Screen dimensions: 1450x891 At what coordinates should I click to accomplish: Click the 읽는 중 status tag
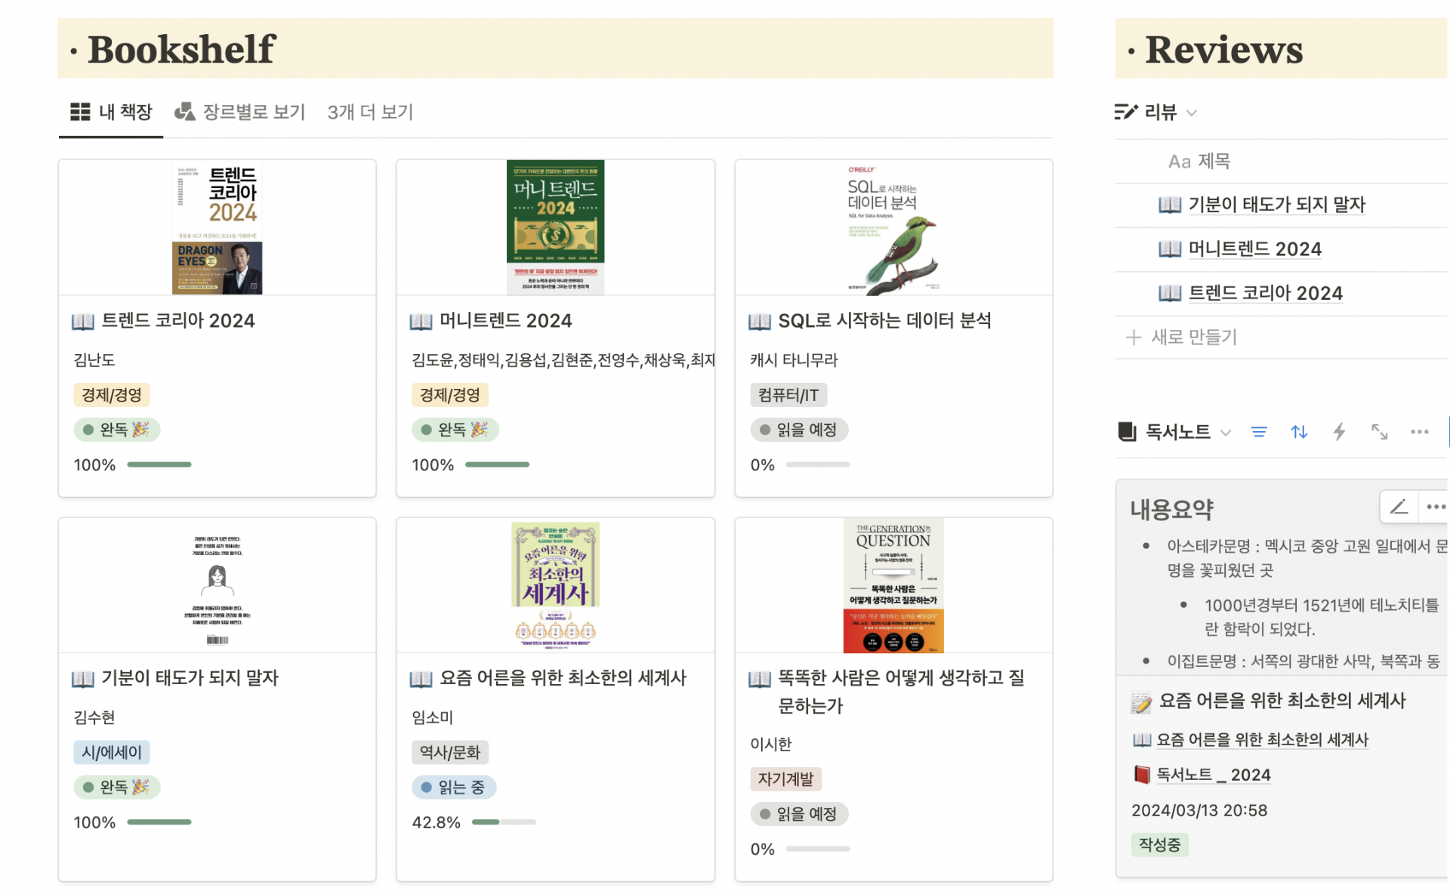coord(453,787)
